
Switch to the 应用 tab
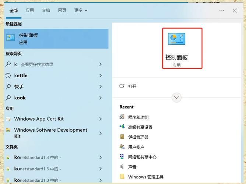30,10
